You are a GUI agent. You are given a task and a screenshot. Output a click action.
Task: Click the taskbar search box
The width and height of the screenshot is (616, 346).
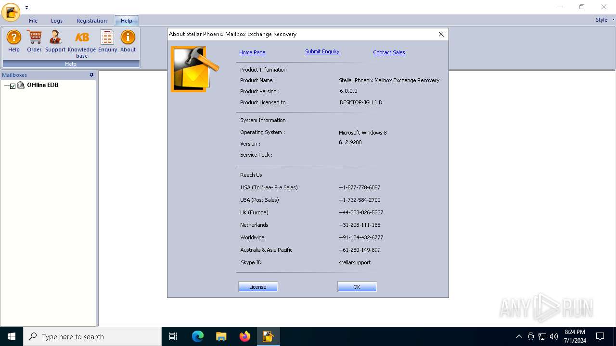click(x=92, y=336)
